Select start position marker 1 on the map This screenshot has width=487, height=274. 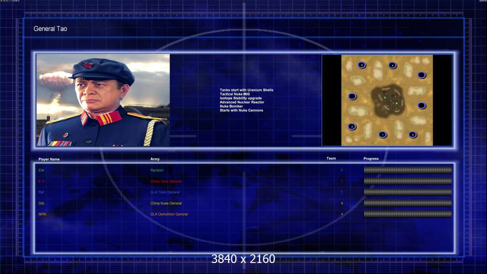pyautogui.click(x=382, y=135)
